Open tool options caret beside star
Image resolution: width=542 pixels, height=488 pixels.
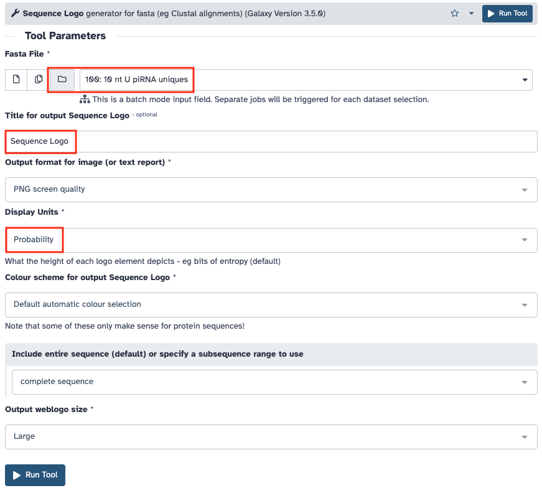tap(471, 13)
